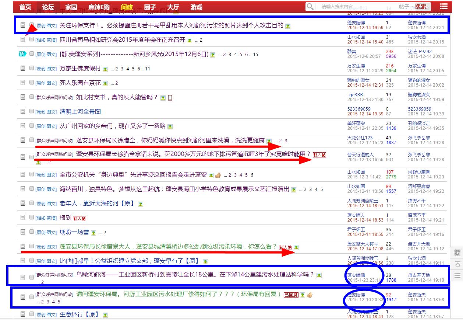Image resolution: width=463 pixels, height=320 pixels.
Task: Select checkbox next to 清明上河全景图
Action: coord(32,111)
